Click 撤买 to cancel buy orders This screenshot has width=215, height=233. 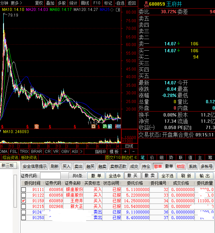(x=132, y=176)
